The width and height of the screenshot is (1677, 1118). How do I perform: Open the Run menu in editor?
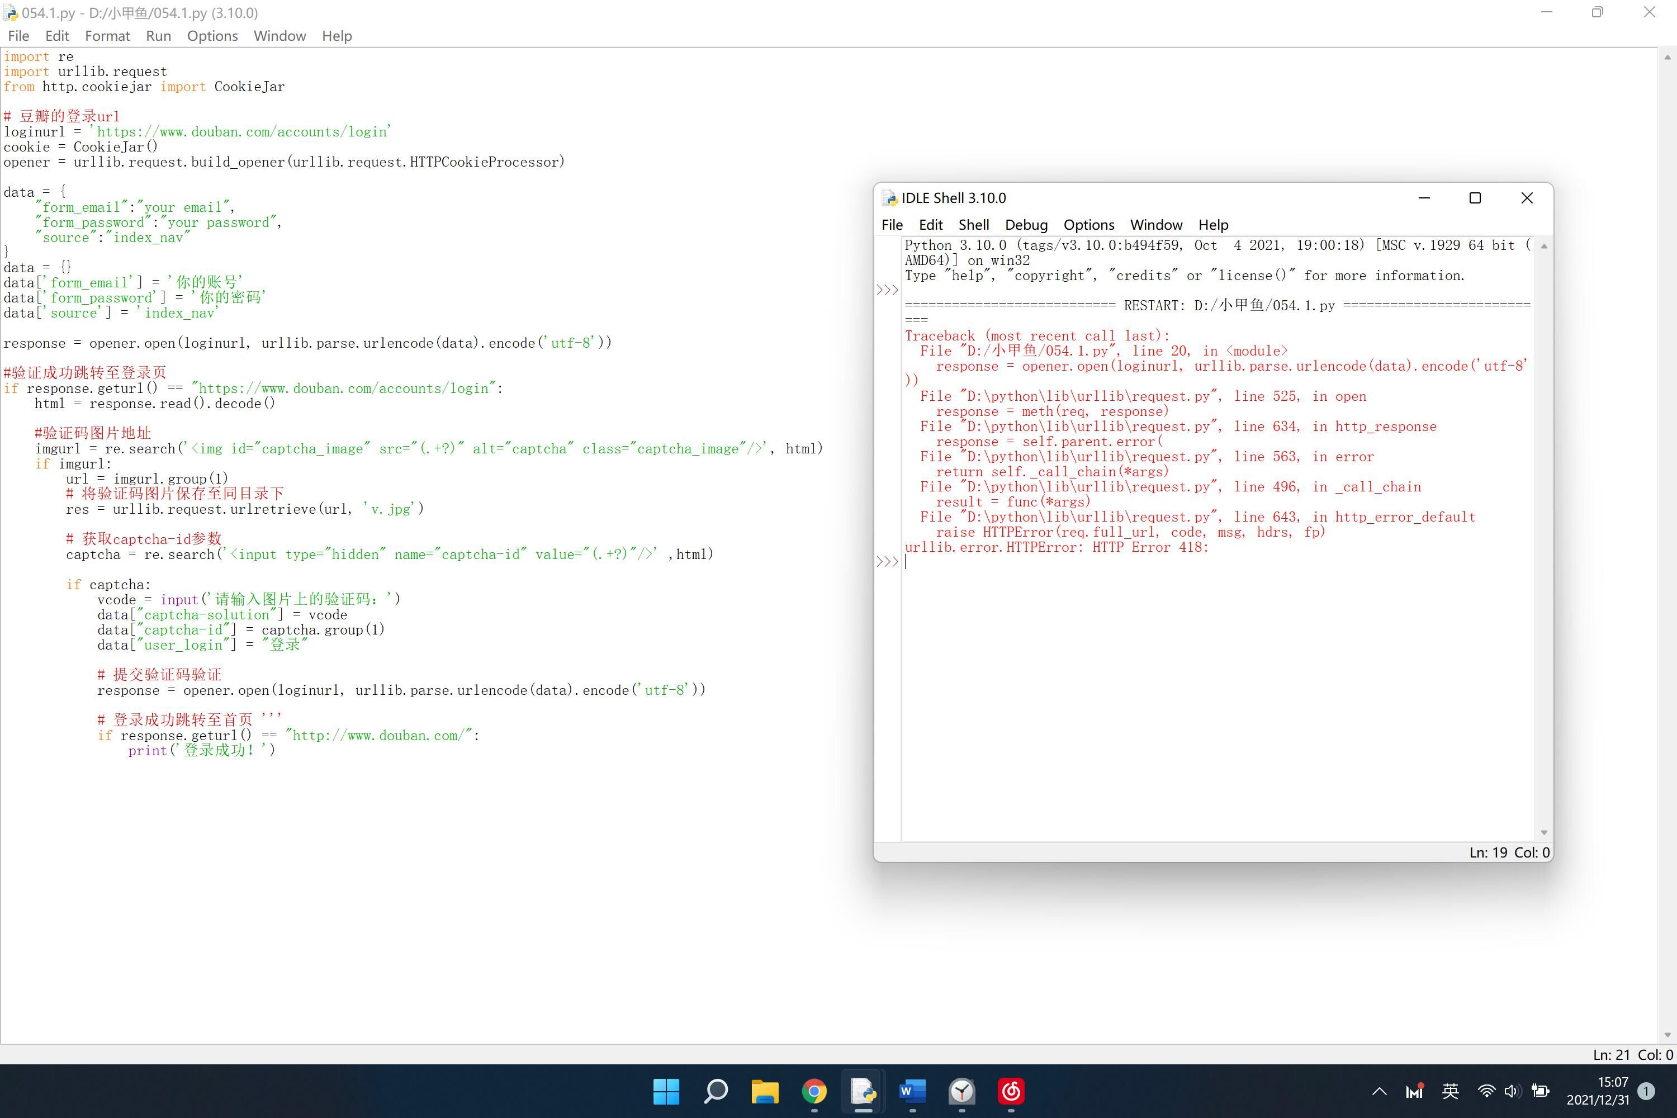point(158,36)
